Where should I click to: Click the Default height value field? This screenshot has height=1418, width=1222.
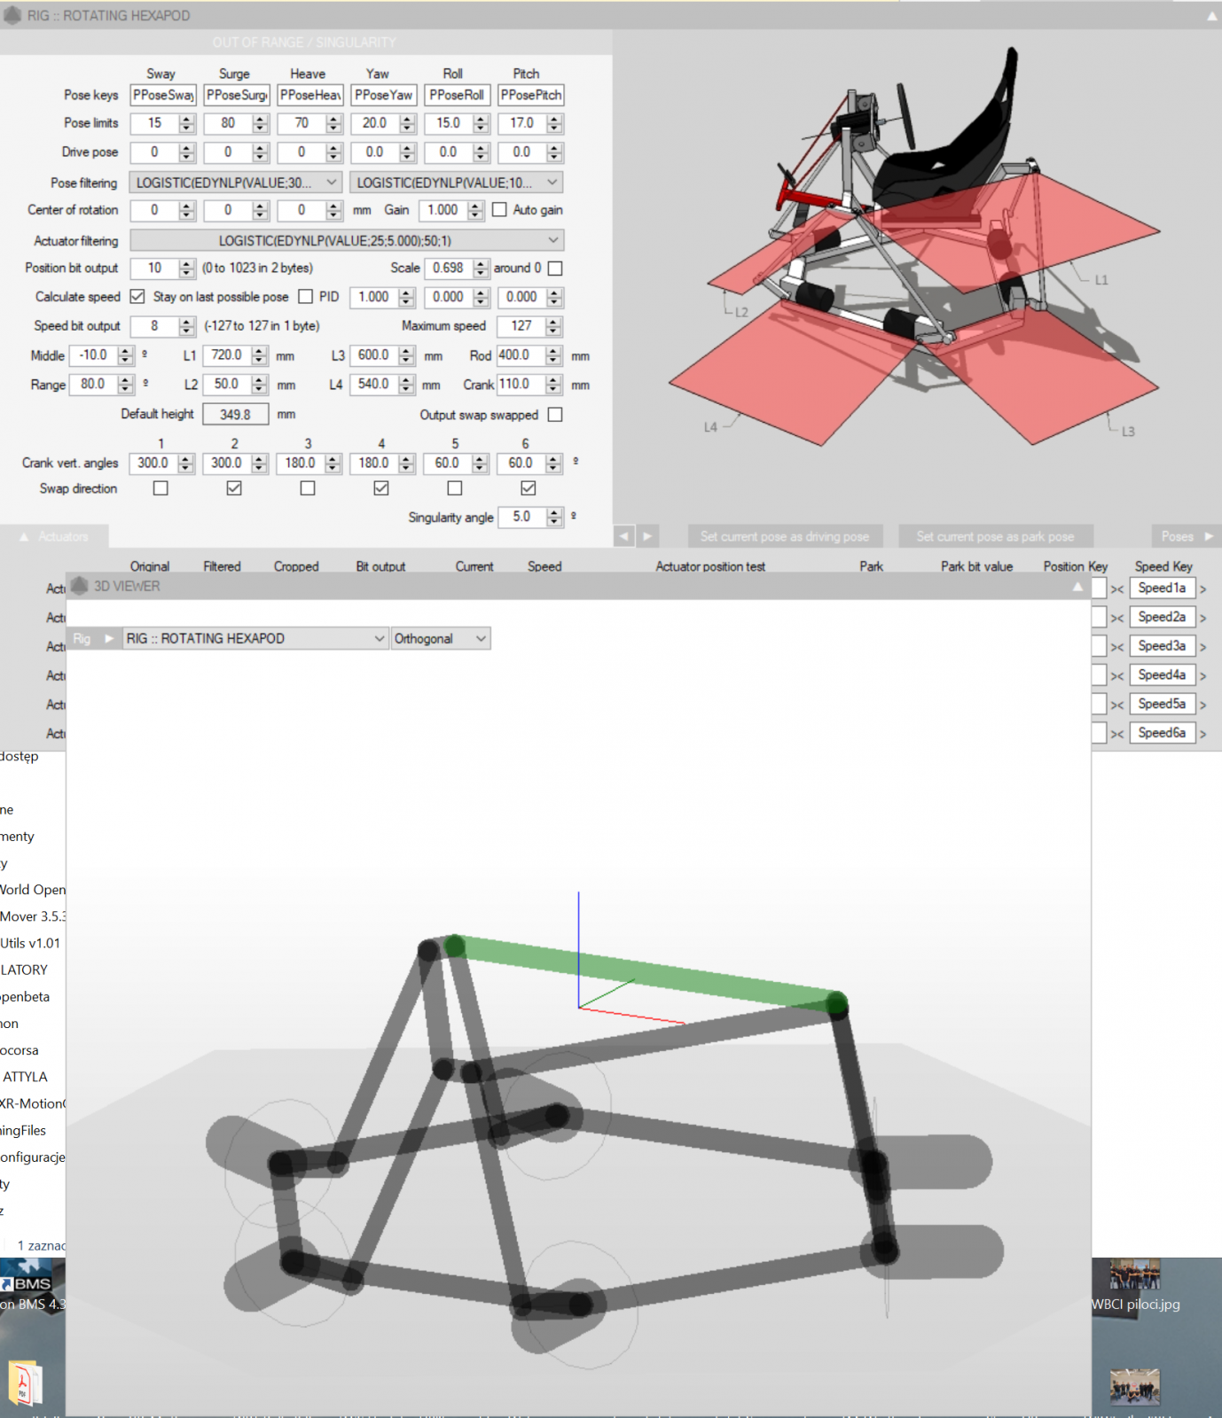pos(236,414)
